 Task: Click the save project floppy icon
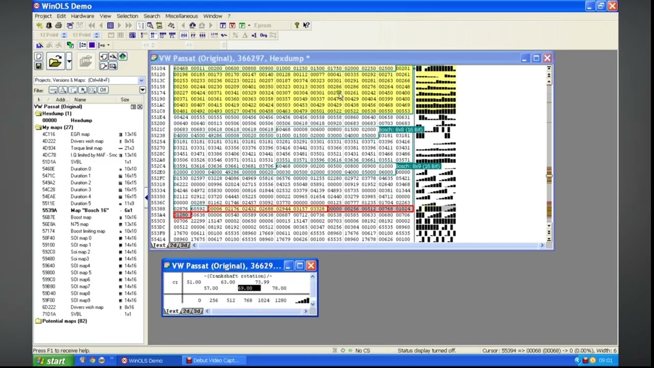39,66
